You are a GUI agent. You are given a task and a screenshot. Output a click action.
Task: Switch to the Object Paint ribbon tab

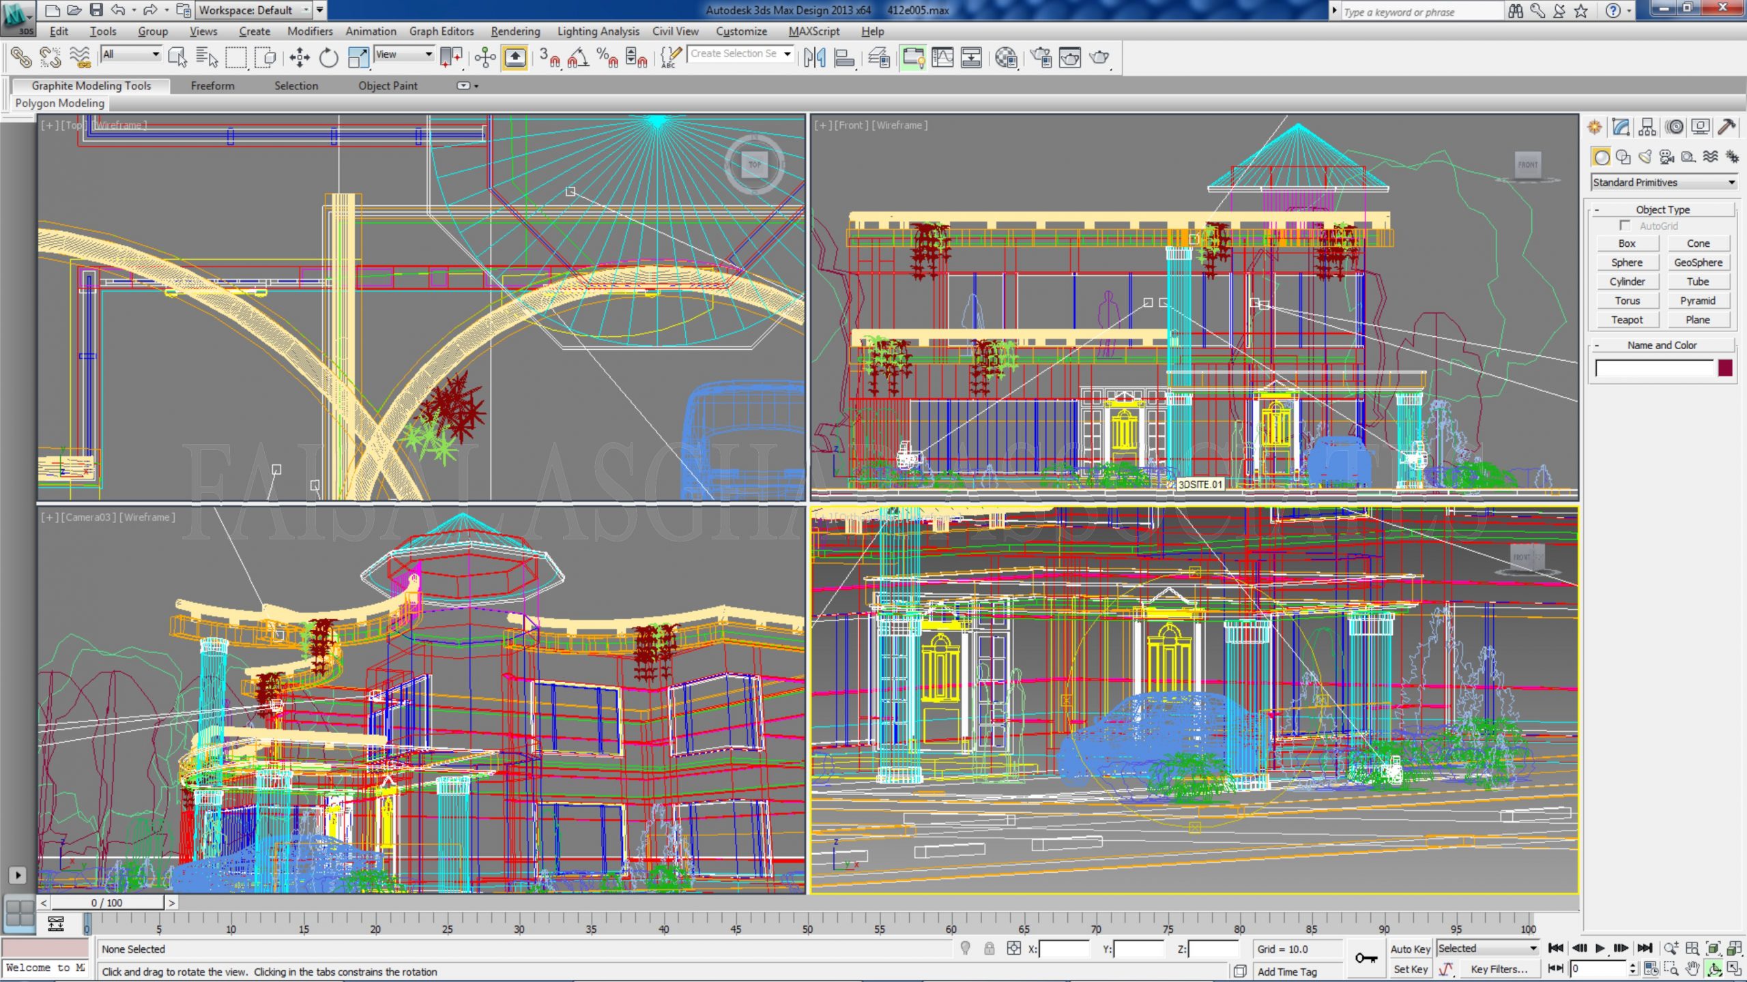(388, 86)
